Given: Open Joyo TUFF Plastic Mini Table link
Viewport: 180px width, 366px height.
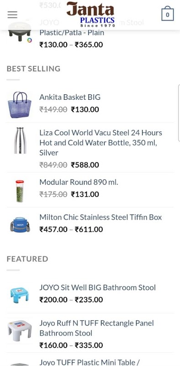Looking at the screenshot, I should click(x=89, y=362).
